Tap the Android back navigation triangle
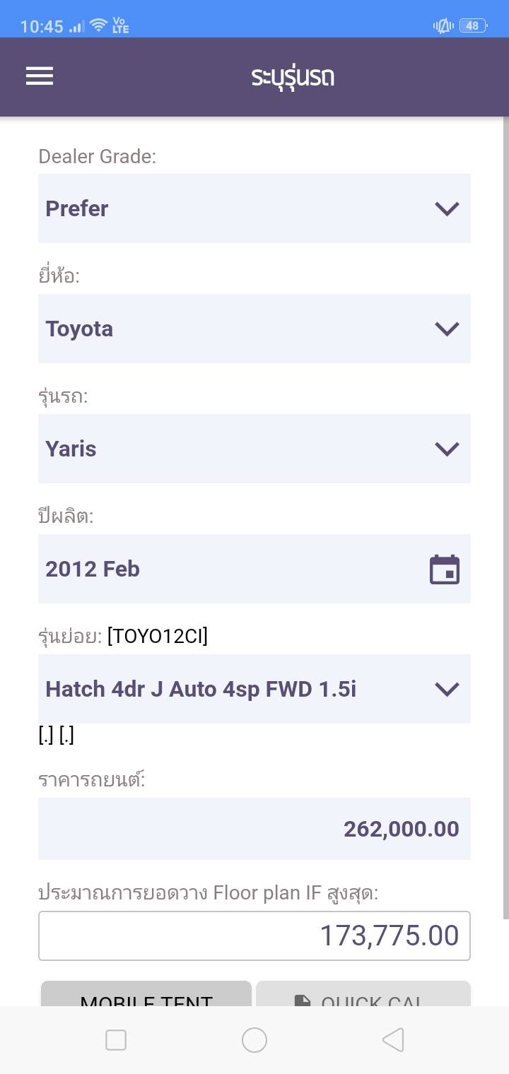The height and width of the screenshot is (1074, 509). click(x=393, y=1039)
